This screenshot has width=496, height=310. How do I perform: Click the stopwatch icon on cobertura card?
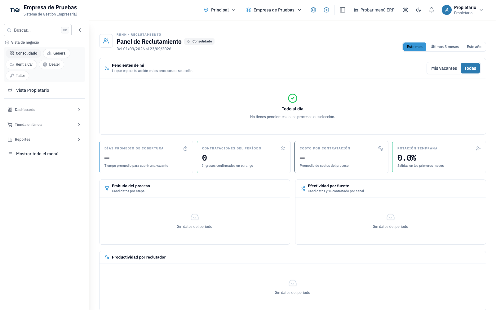coord(185,148)
